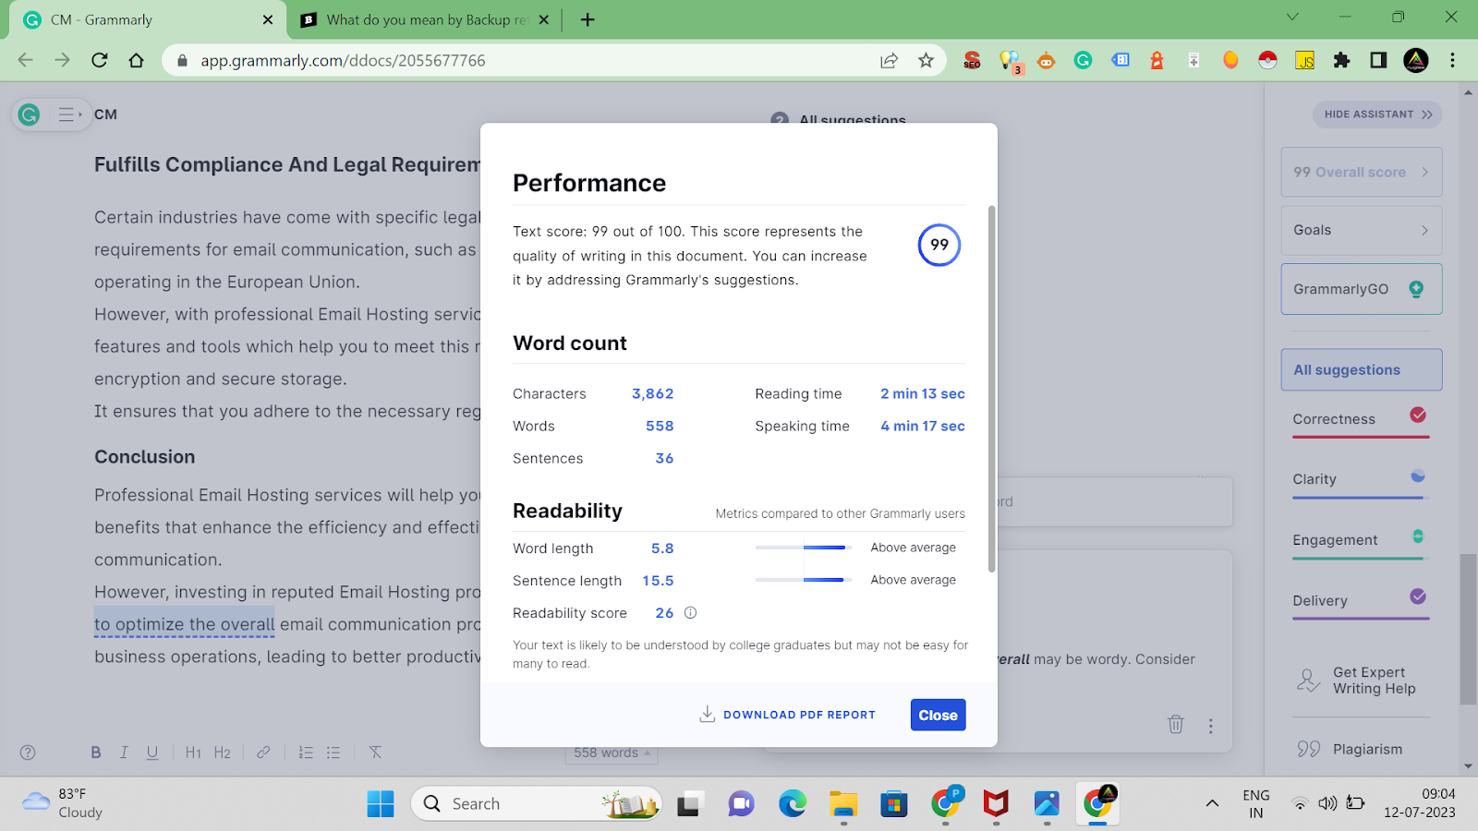Click Get Expert Writing Help
Screen dimensions: 1478x831
pos(1356,680)
